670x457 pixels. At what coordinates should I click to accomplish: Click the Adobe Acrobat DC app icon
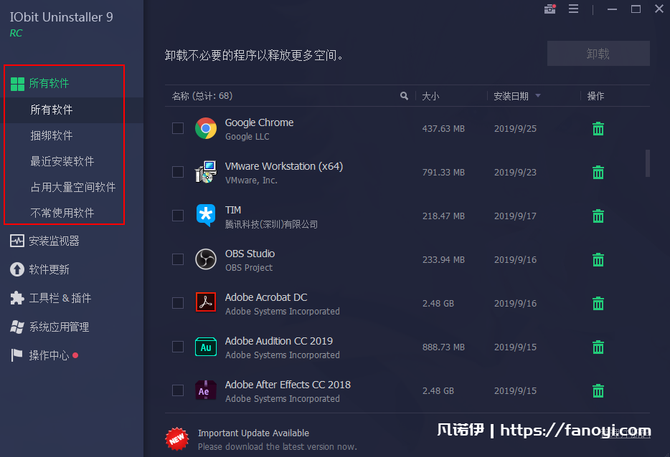(x=206, y=302)
